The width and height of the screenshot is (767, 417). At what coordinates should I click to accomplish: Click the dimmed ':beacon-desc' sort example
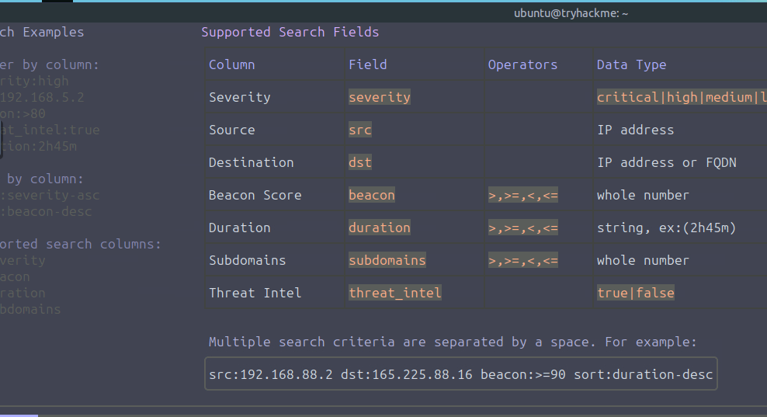tap(46, 211)
